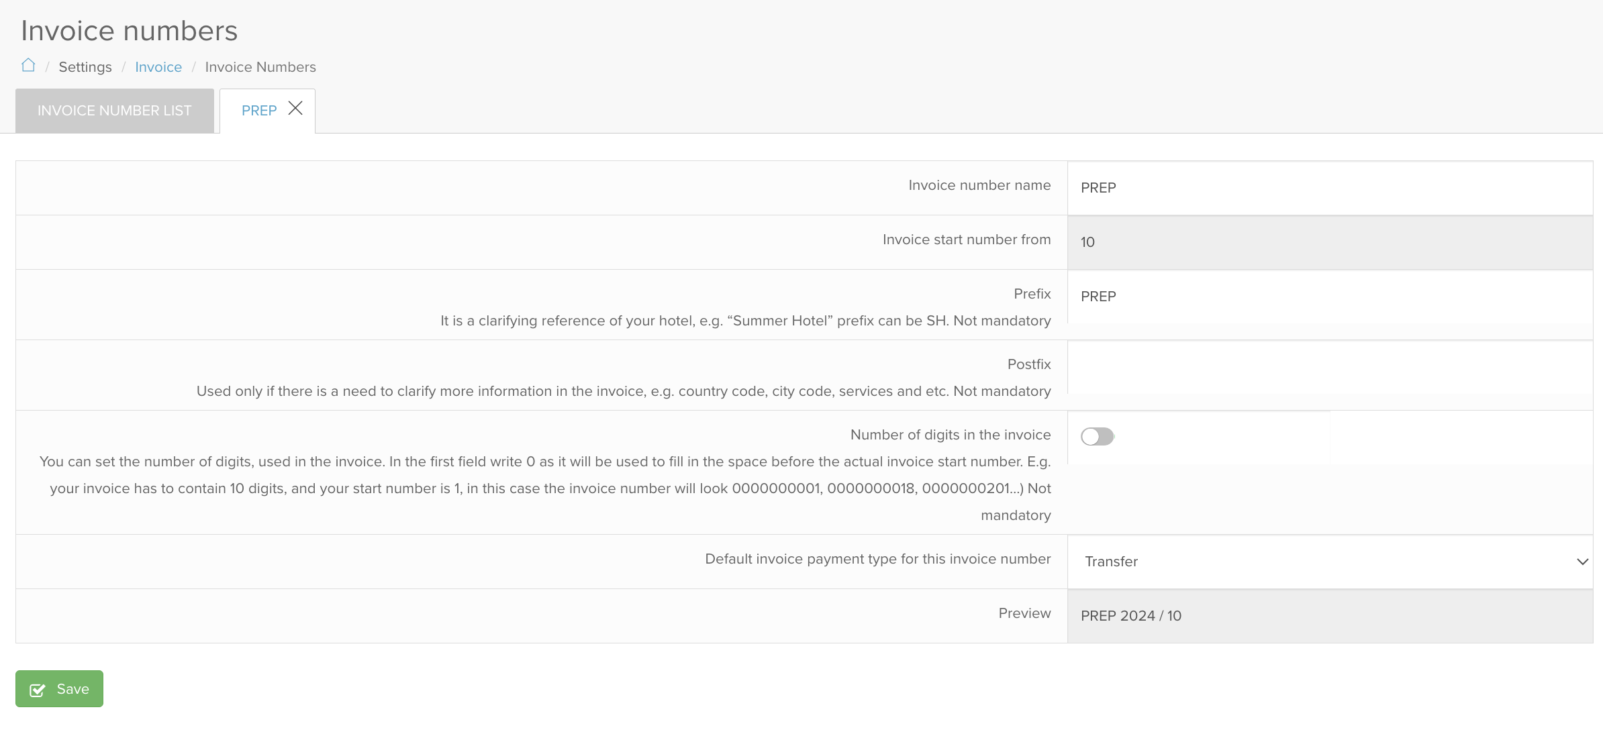This screenshot has height=730, width=1603.
Task: Enable the number of digits toggle
Action: [1097, 437]
